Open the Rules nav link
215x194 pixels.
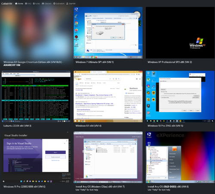point(37,3)
